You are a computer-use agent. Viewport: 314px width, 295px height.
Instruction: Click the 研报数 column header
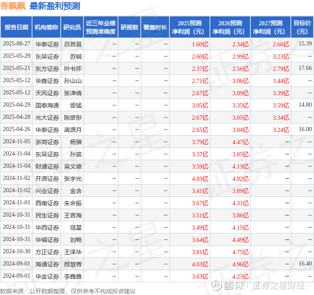tap(129, 27)
